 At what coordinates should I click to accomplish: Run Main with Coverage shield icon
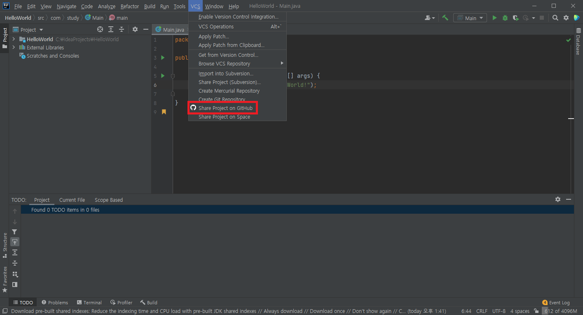[515, 18]
